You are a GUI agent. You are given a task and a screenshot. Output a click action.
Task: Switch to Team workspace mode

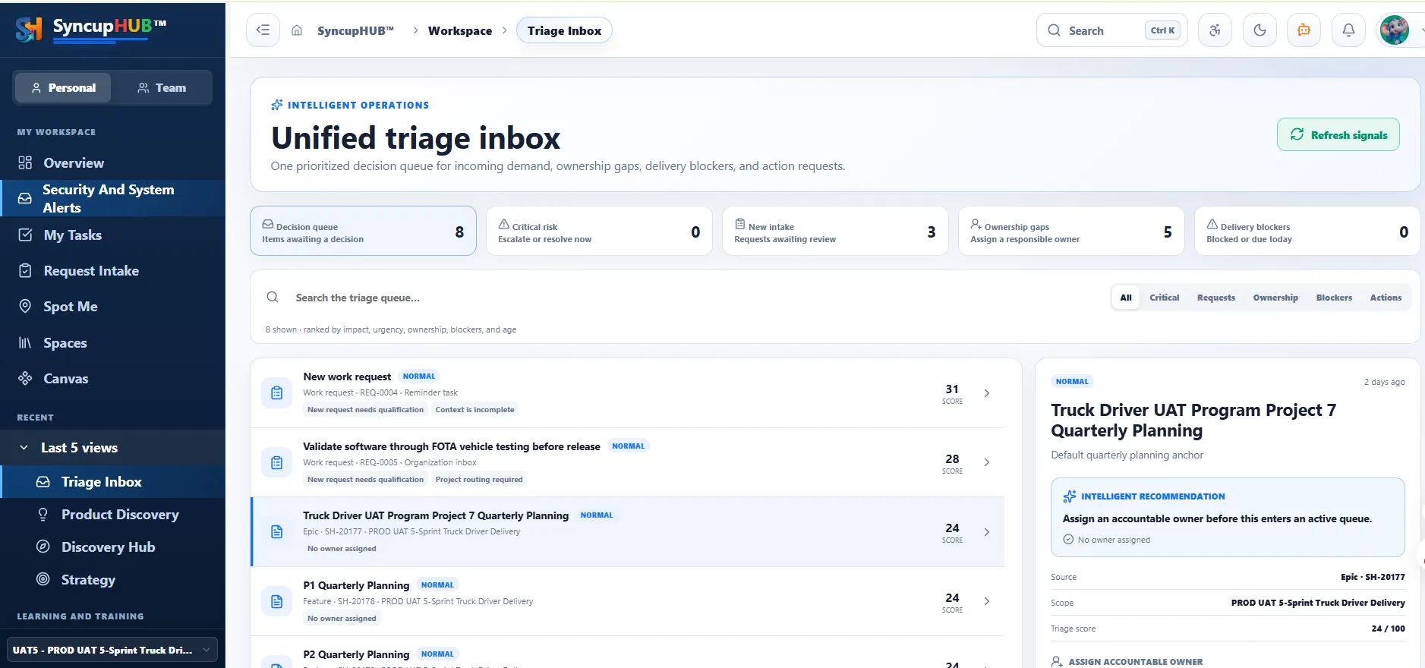(x=161, y=87)
